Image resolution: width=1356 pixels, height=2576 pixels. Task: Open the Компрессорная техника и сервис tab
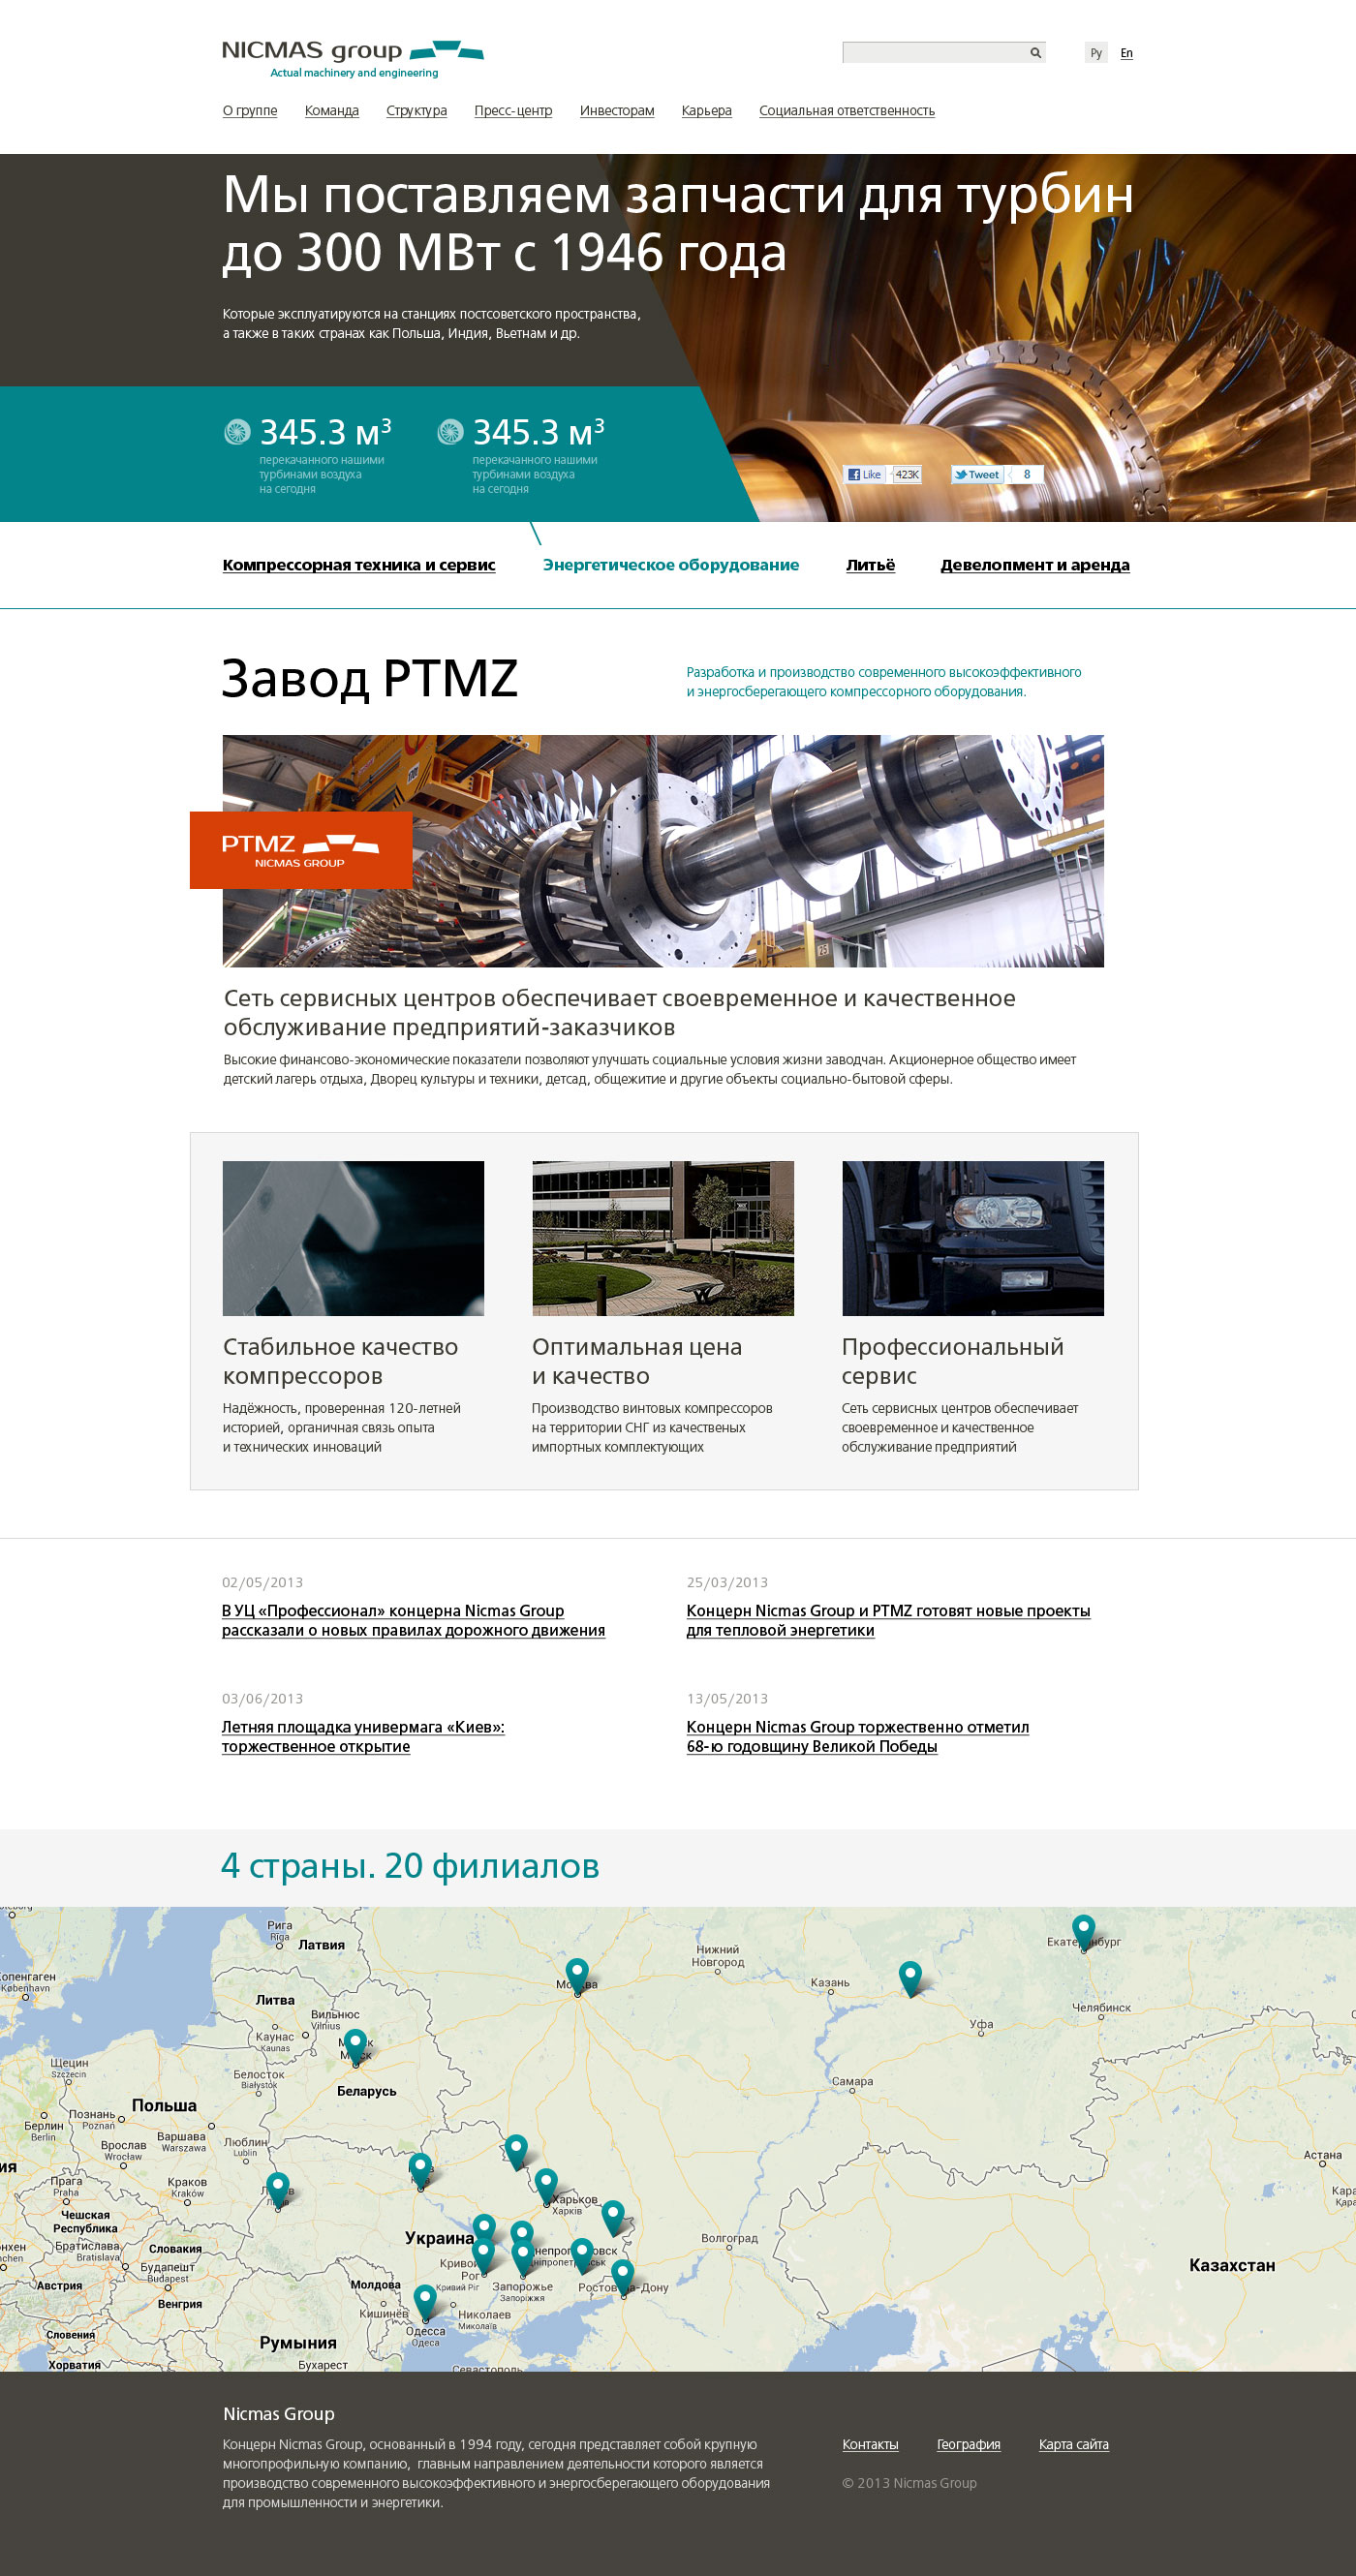pyautogui.click(x=358, y=565)
